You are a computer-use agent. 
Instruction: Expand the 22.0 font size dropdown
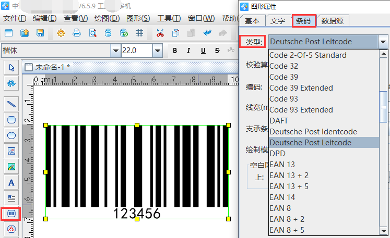(158, 51)
